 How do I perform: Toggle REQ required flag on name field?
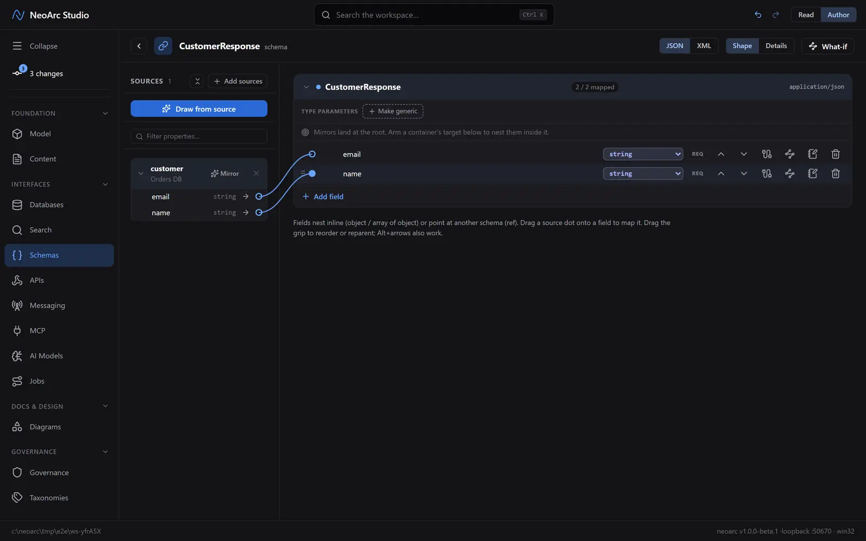[x=698, y=174]
